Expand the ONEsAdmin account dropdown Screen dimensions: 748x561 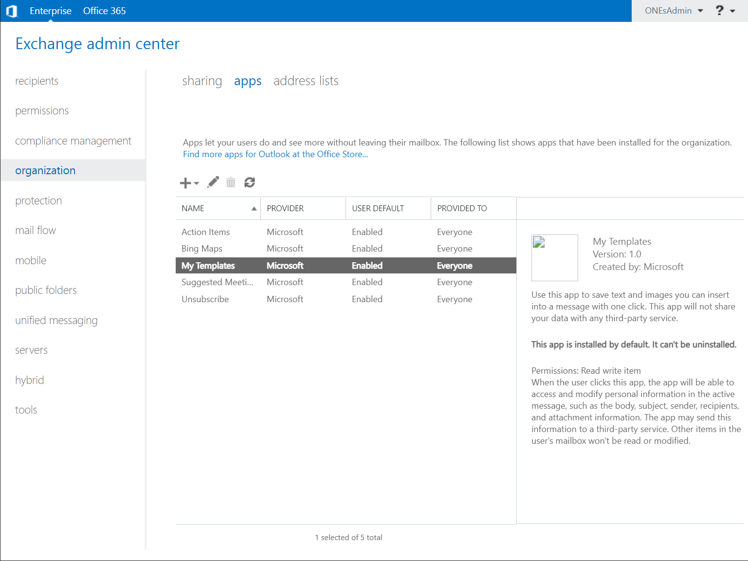pos(674,11)
